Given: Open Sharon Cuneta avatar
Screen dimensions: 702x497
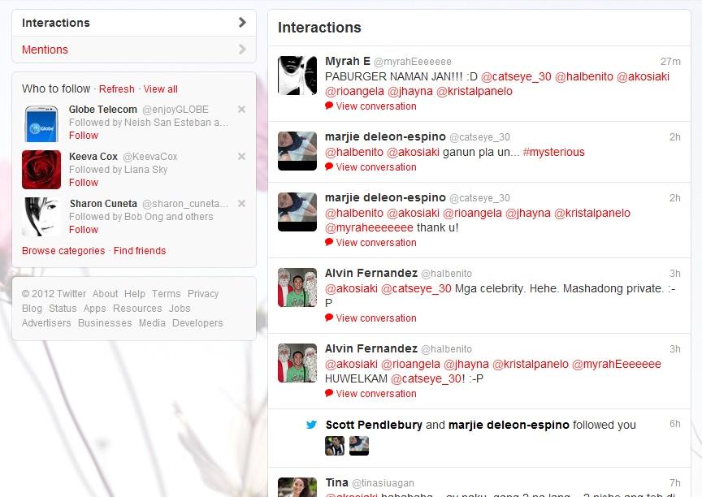Looking at the screenshot, I should click(x=41, y=217).
